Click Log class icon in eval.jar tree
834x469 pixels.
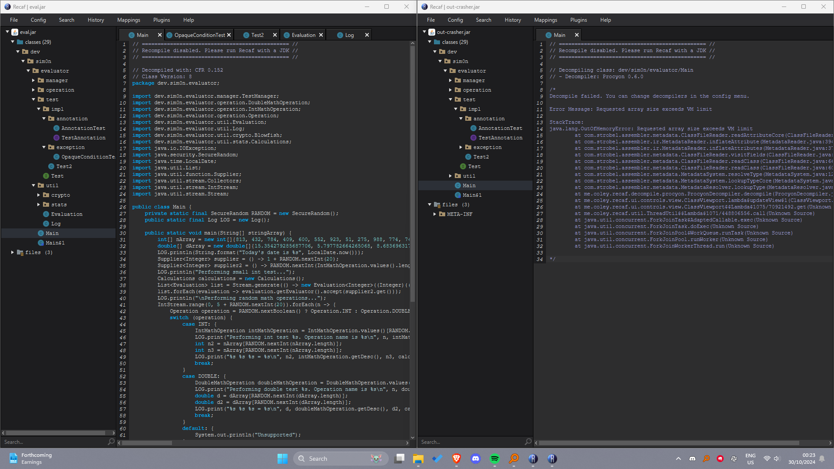[46, 224]
